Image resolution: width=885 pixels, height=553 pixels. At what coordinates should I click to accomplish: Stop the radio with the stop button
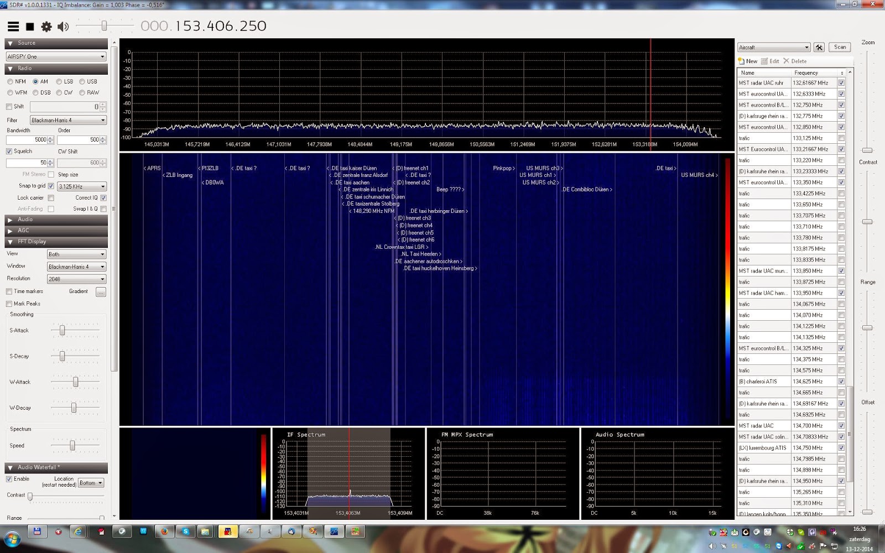(30, 27)
